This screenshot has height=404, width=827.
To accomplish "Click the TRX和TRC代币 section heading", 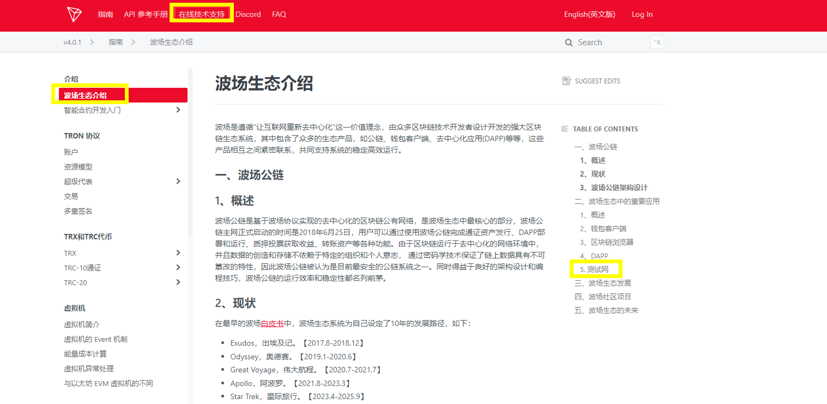I will point(88,237).
